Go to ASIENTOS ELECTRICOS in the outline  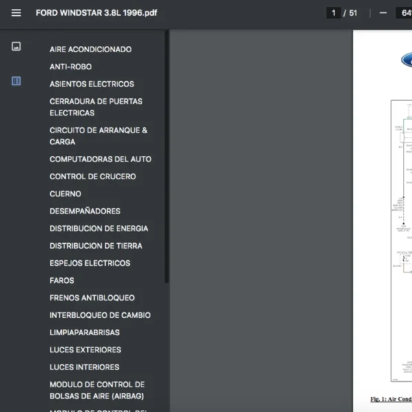point(92,84)
